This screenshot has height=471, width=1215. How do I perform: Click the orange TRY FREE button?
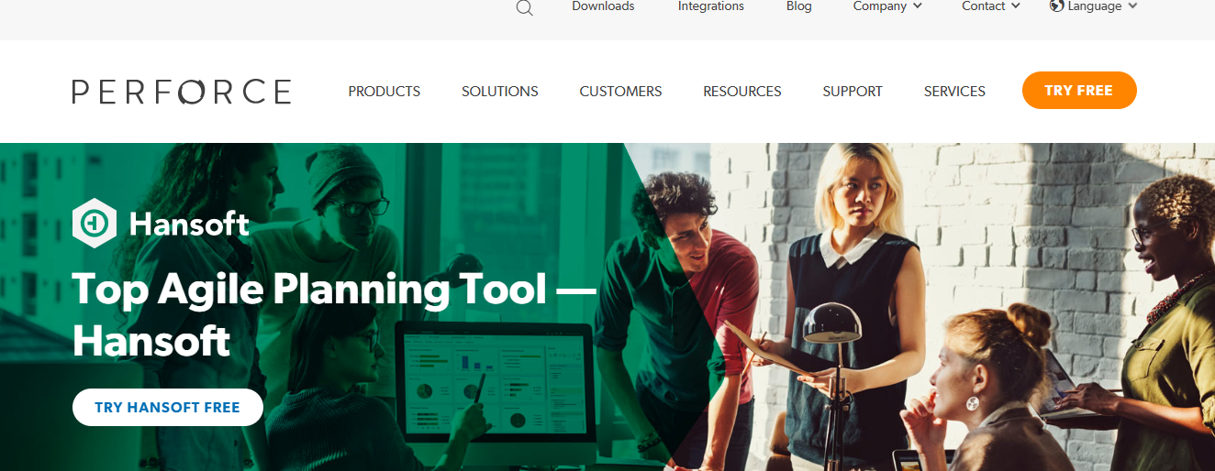tap(1079, 91)
